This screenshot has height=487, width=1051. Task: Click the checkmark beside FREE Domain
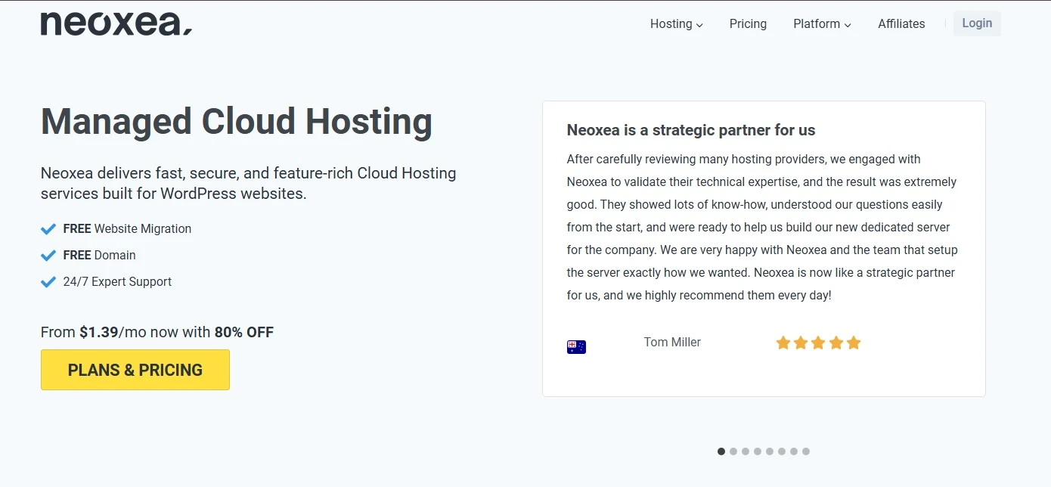(x=48, y=255)
